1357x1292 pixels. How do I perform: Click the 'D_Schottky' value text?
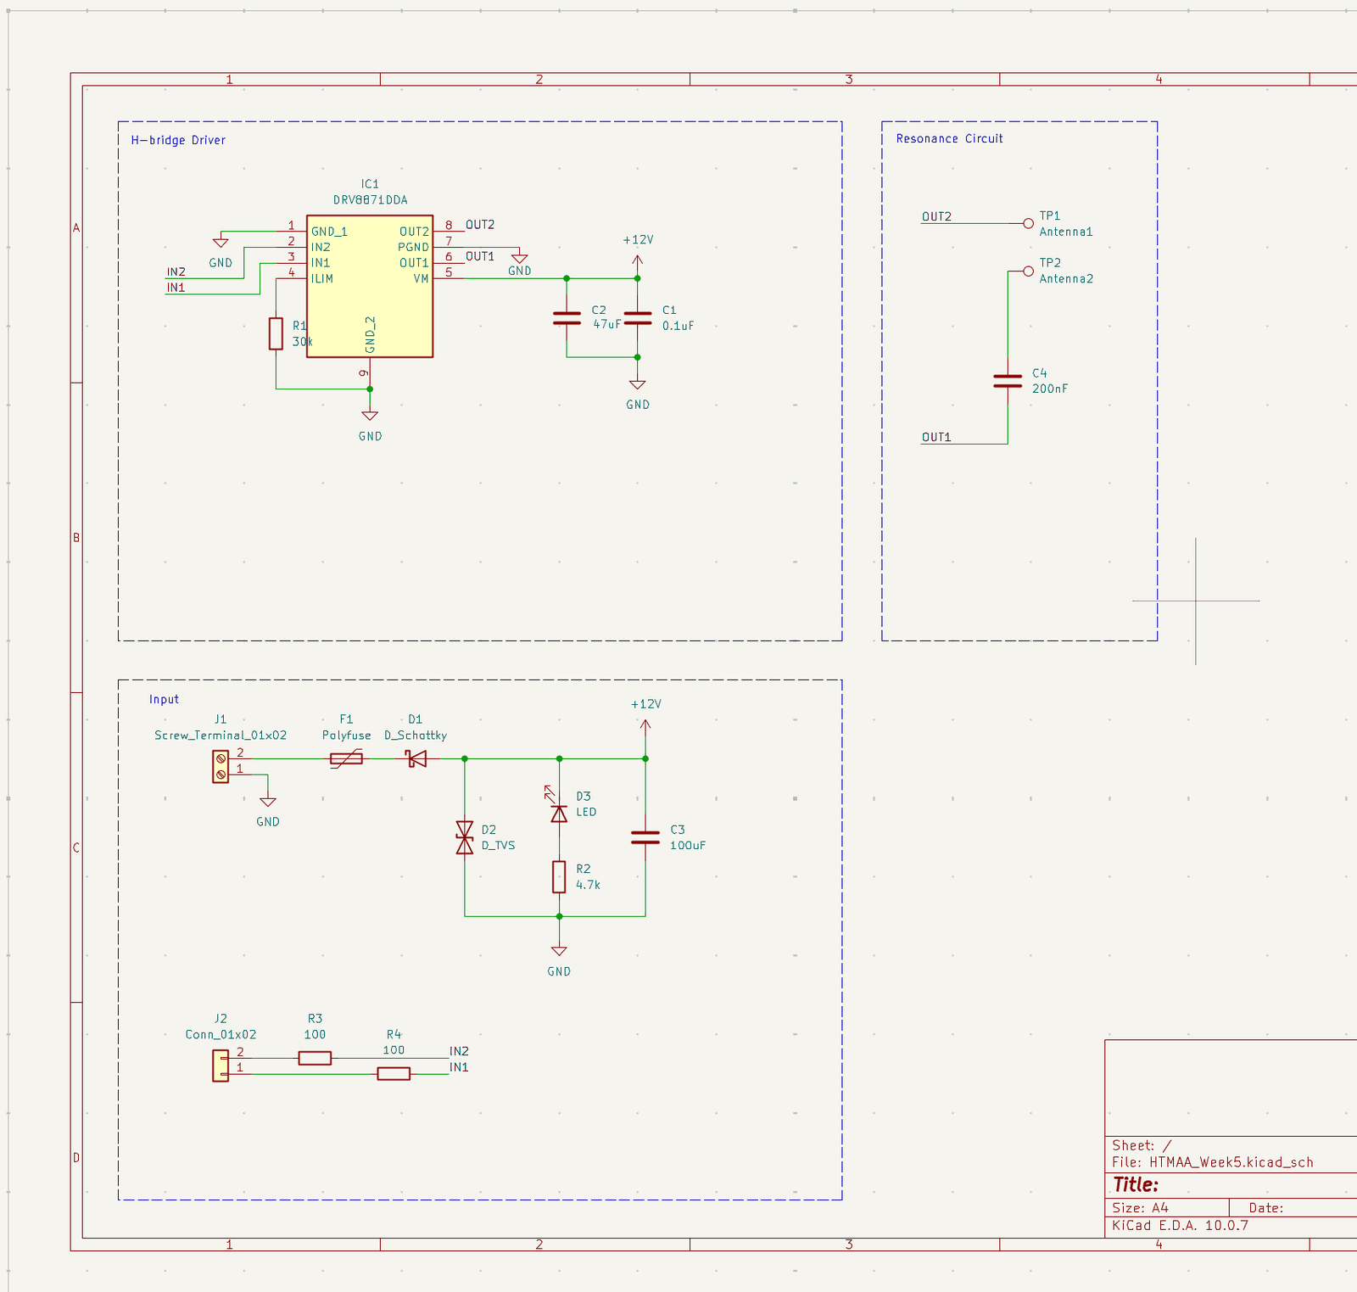pos(416,735)
